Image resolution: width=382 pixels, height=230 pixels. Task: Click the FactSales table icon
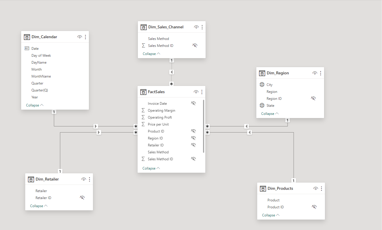(x=143, y=92)
